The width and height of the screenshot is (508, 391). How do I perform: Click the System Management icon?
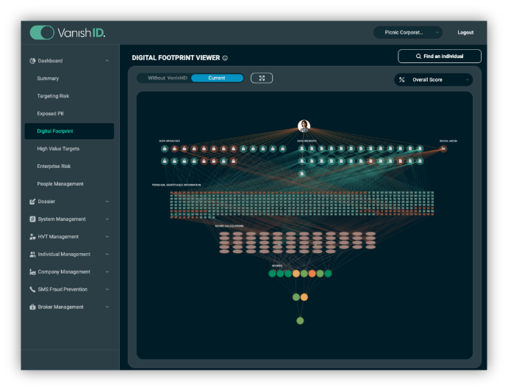32,219
